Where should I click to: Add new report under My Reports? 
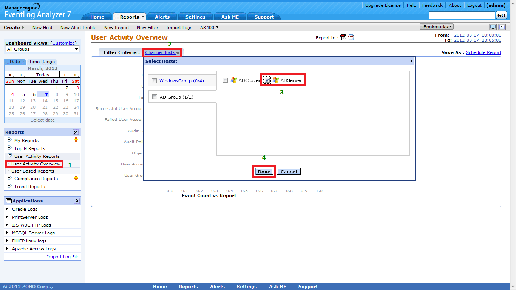(76, 140)
